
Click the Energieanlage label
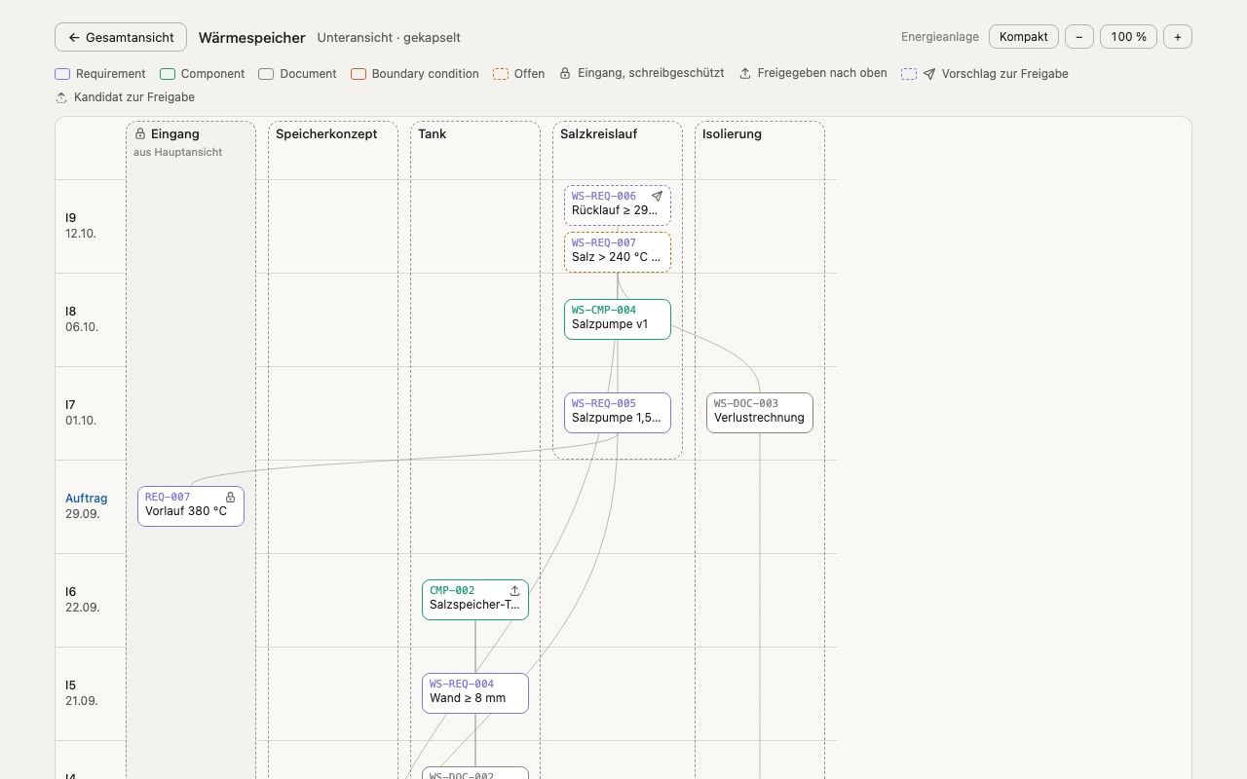(940, 37)
